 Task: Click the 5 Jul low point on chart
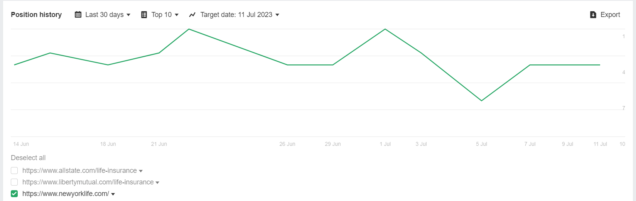[481, 101]
